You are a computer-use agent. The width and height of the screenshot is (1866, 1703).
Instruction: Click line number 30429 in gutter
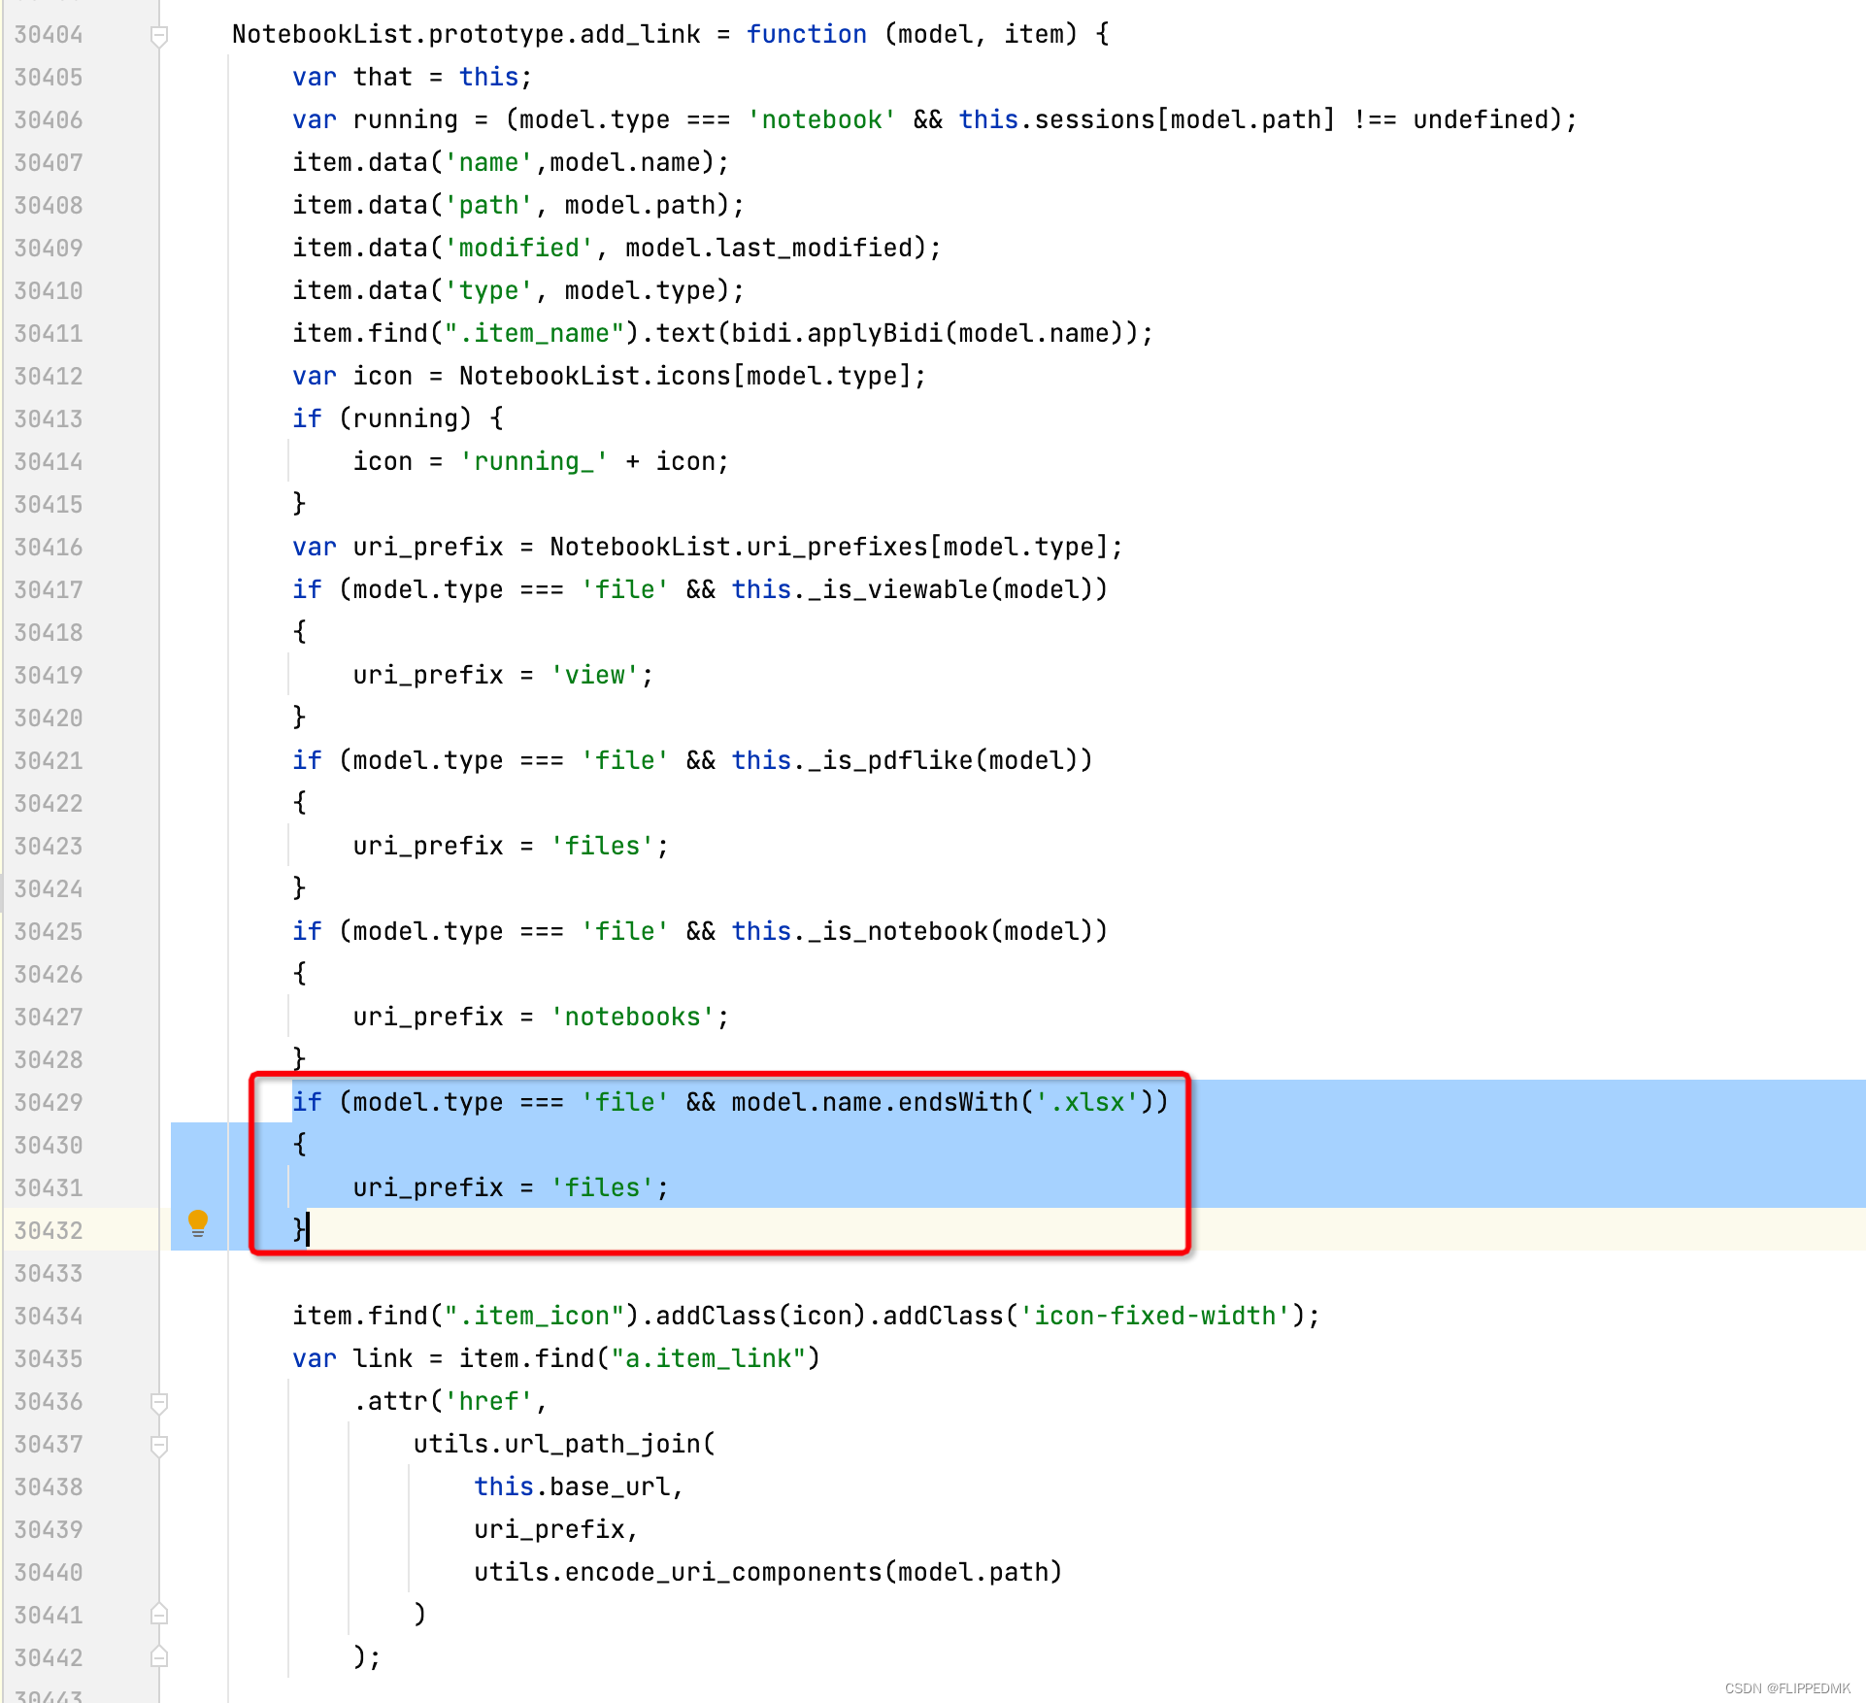[x=49, y=1103]
